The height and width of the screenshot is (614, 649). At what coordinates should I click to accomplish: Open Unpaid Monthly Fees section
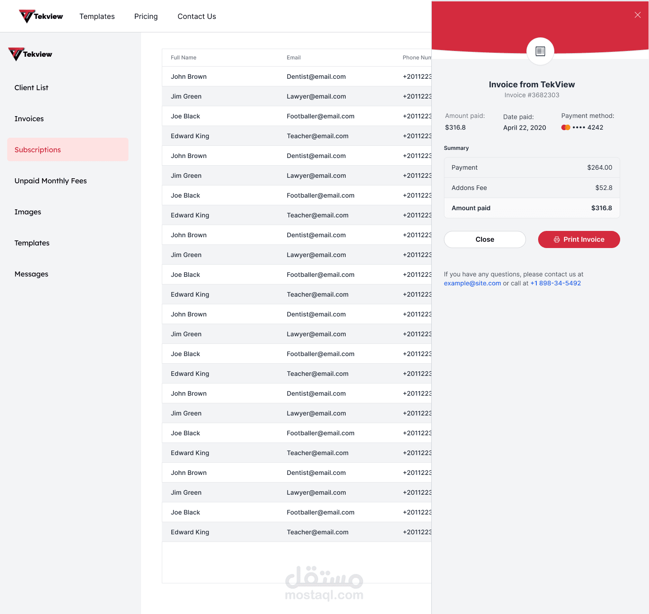pos(50,181)
